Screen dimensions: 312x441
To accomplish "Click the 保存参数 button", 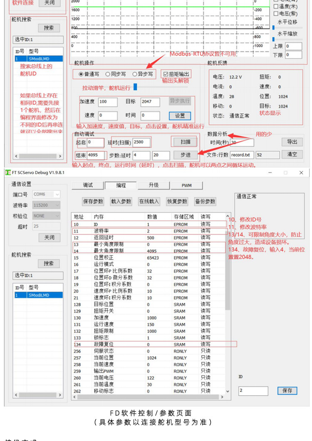I will click(x=93, y=201).
